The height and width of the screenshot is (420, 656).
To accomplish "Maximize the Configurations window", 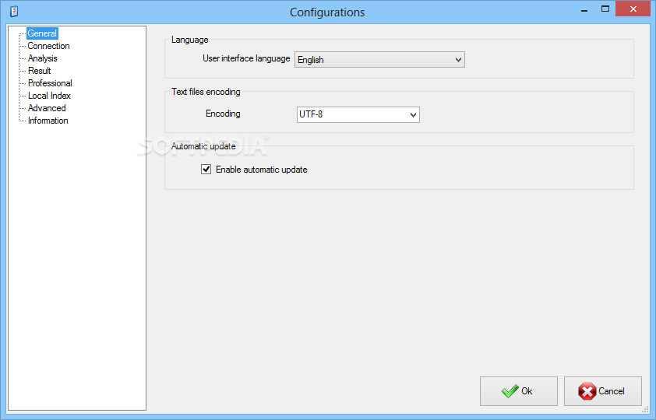I will [x=605, y=9].
